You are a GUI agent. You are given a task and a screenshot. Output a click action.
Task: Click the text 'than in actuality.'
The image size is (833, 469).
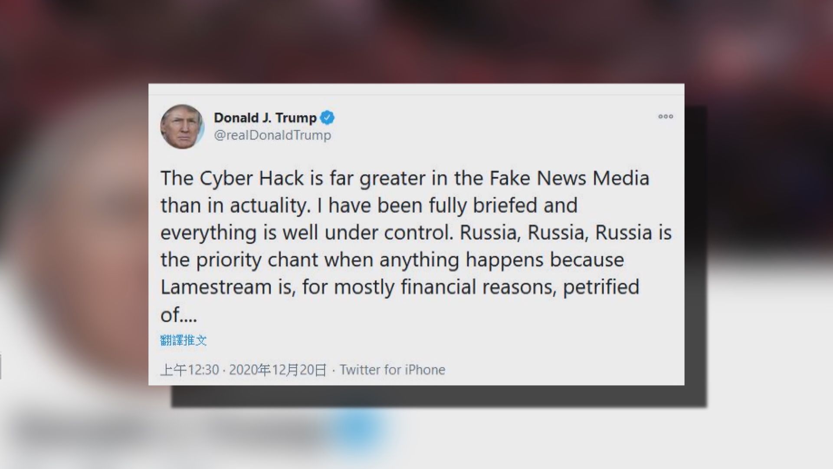[x=234, y=205]
